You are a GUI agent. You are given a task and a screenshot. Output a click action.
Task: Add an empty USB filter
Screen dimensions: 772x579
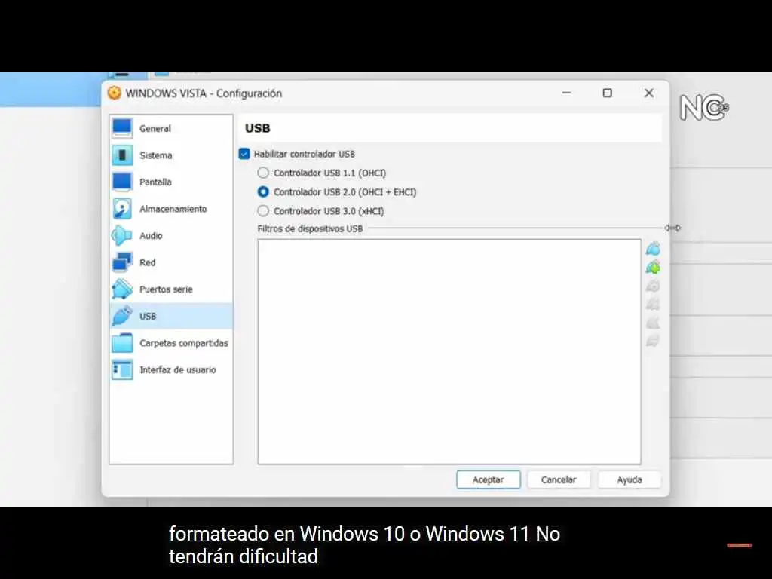pyautogui.click(x=654, y=249)
